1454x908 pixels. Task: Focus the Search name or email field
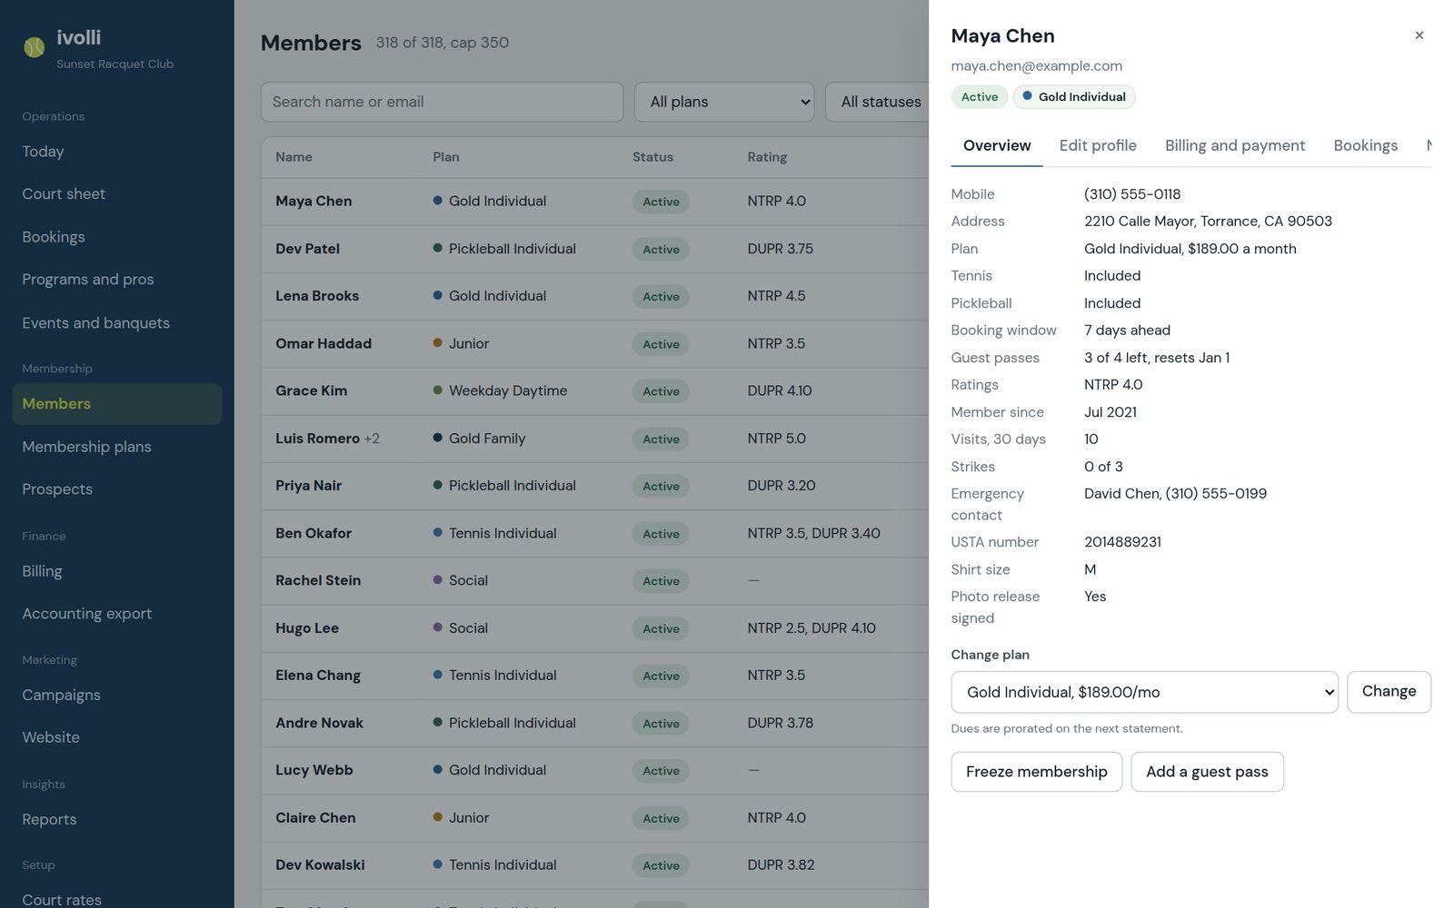[442, 102]
